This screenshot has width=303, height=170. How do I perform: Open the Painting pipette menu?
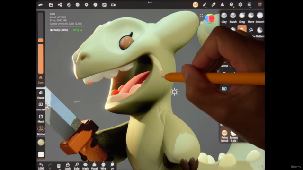[214, 4]
